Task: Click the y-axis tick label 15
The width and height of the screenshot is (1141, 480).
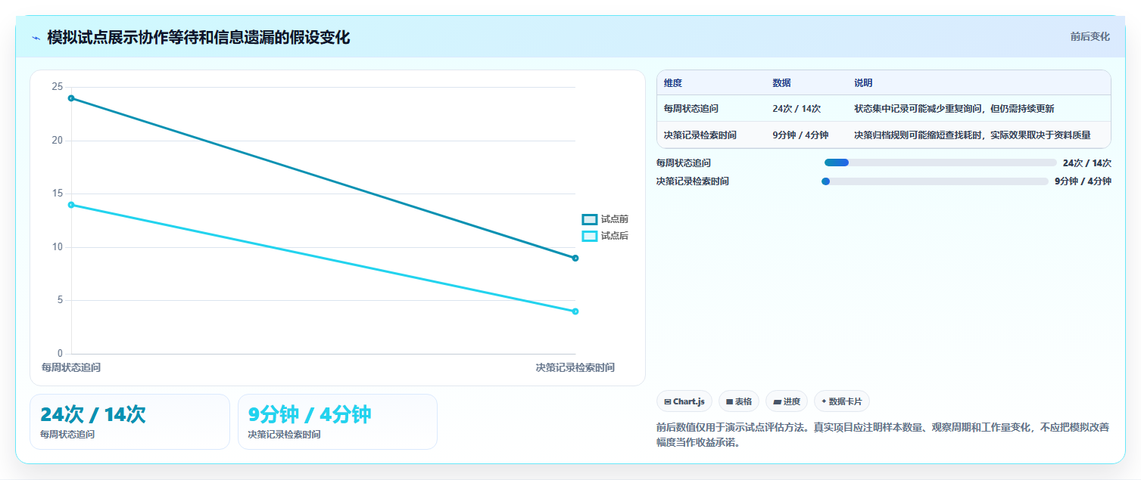Action: click(58, 194)
